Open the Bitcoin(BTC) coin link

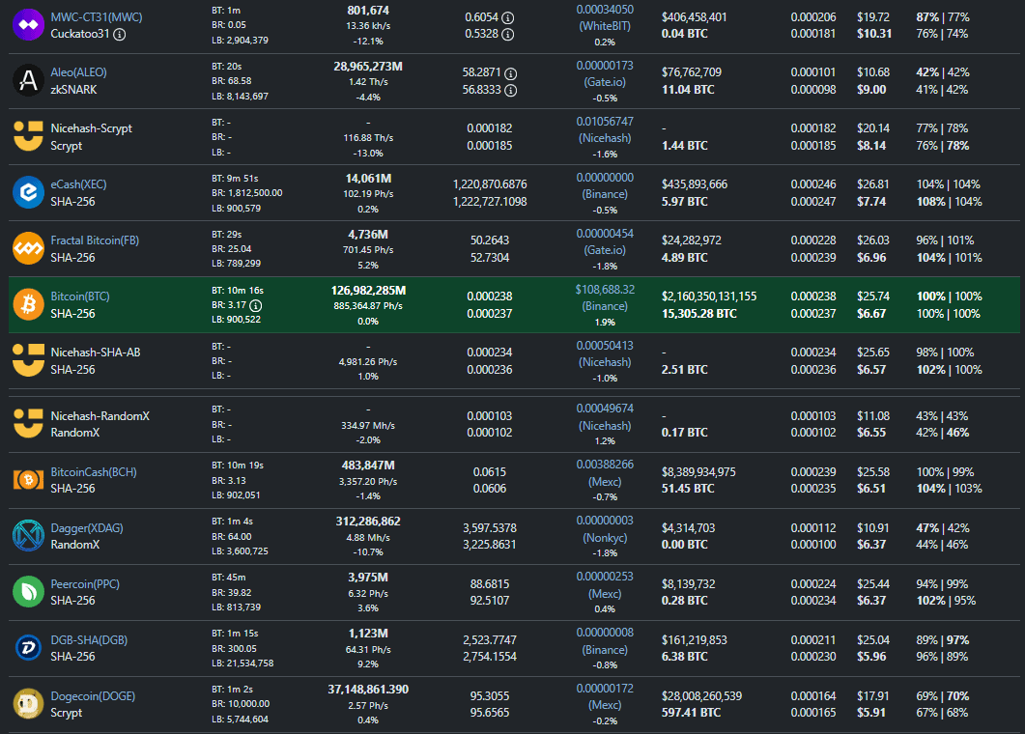coord(80,296)
